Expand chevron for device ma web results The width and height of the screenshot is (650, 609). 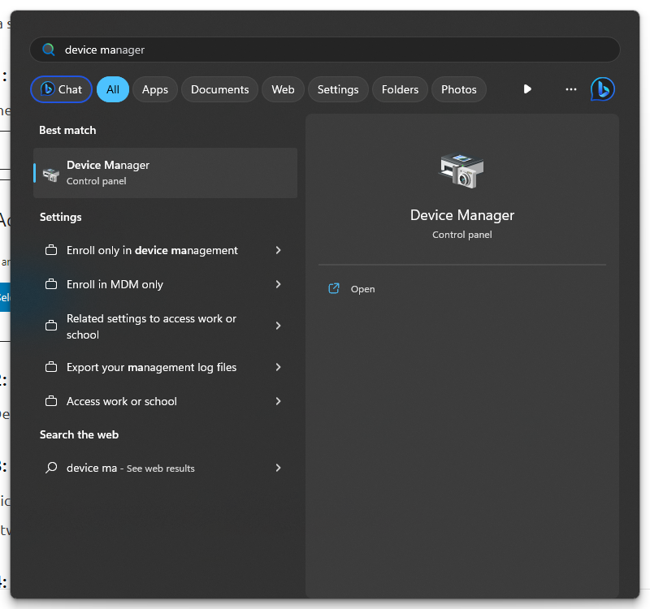pos(278,469)
